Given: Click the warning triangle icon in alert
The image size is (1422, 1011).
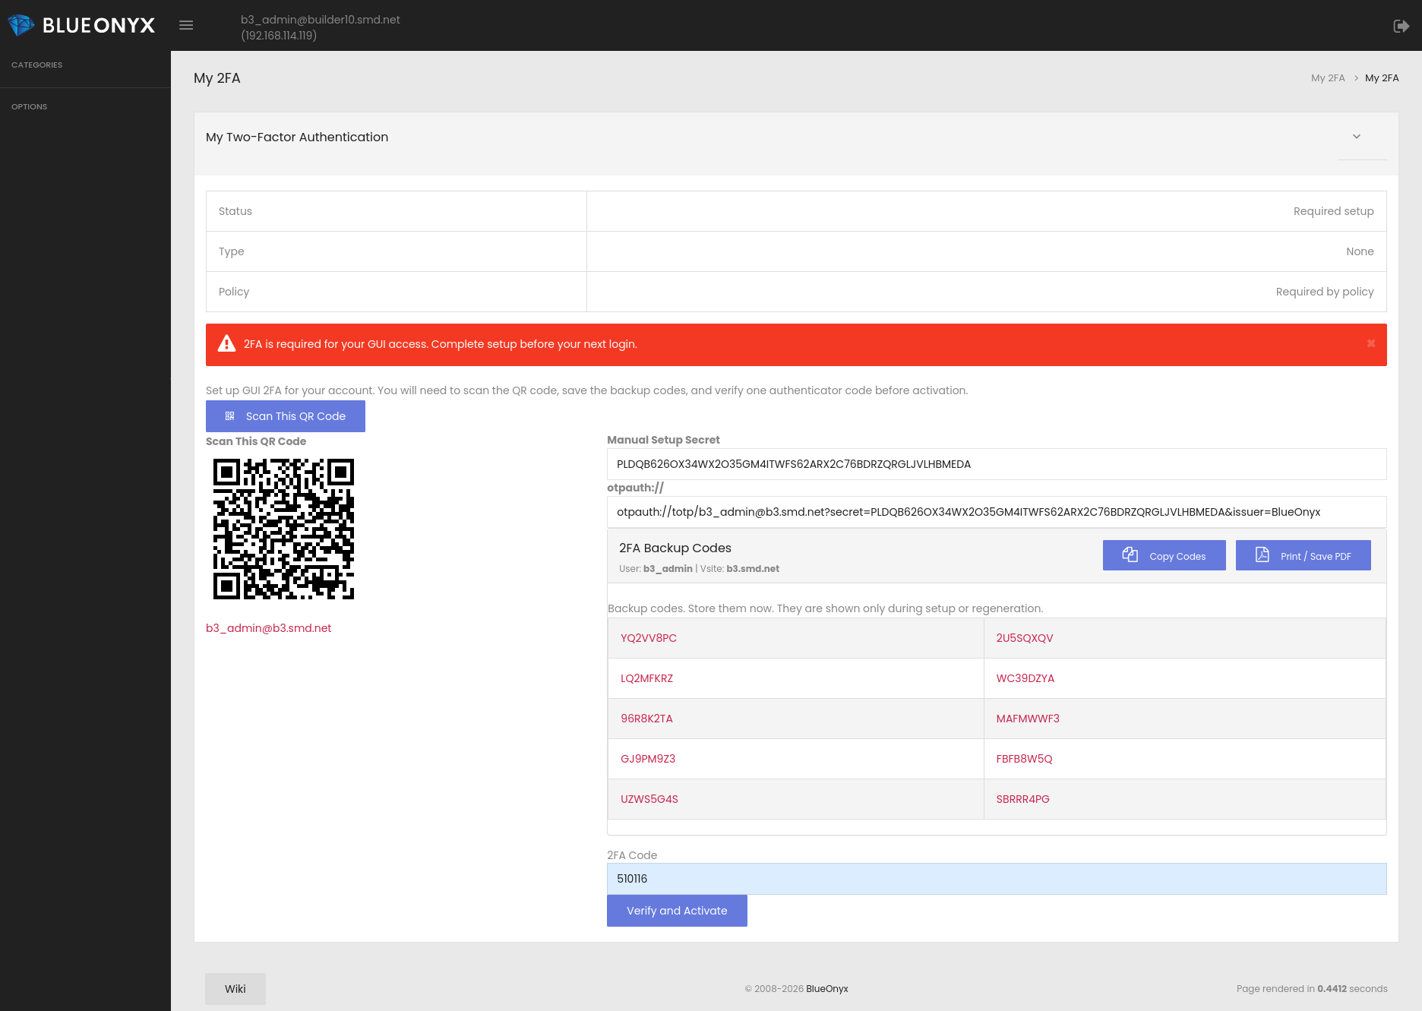Looking at the screenshot, I should (226, 344).
